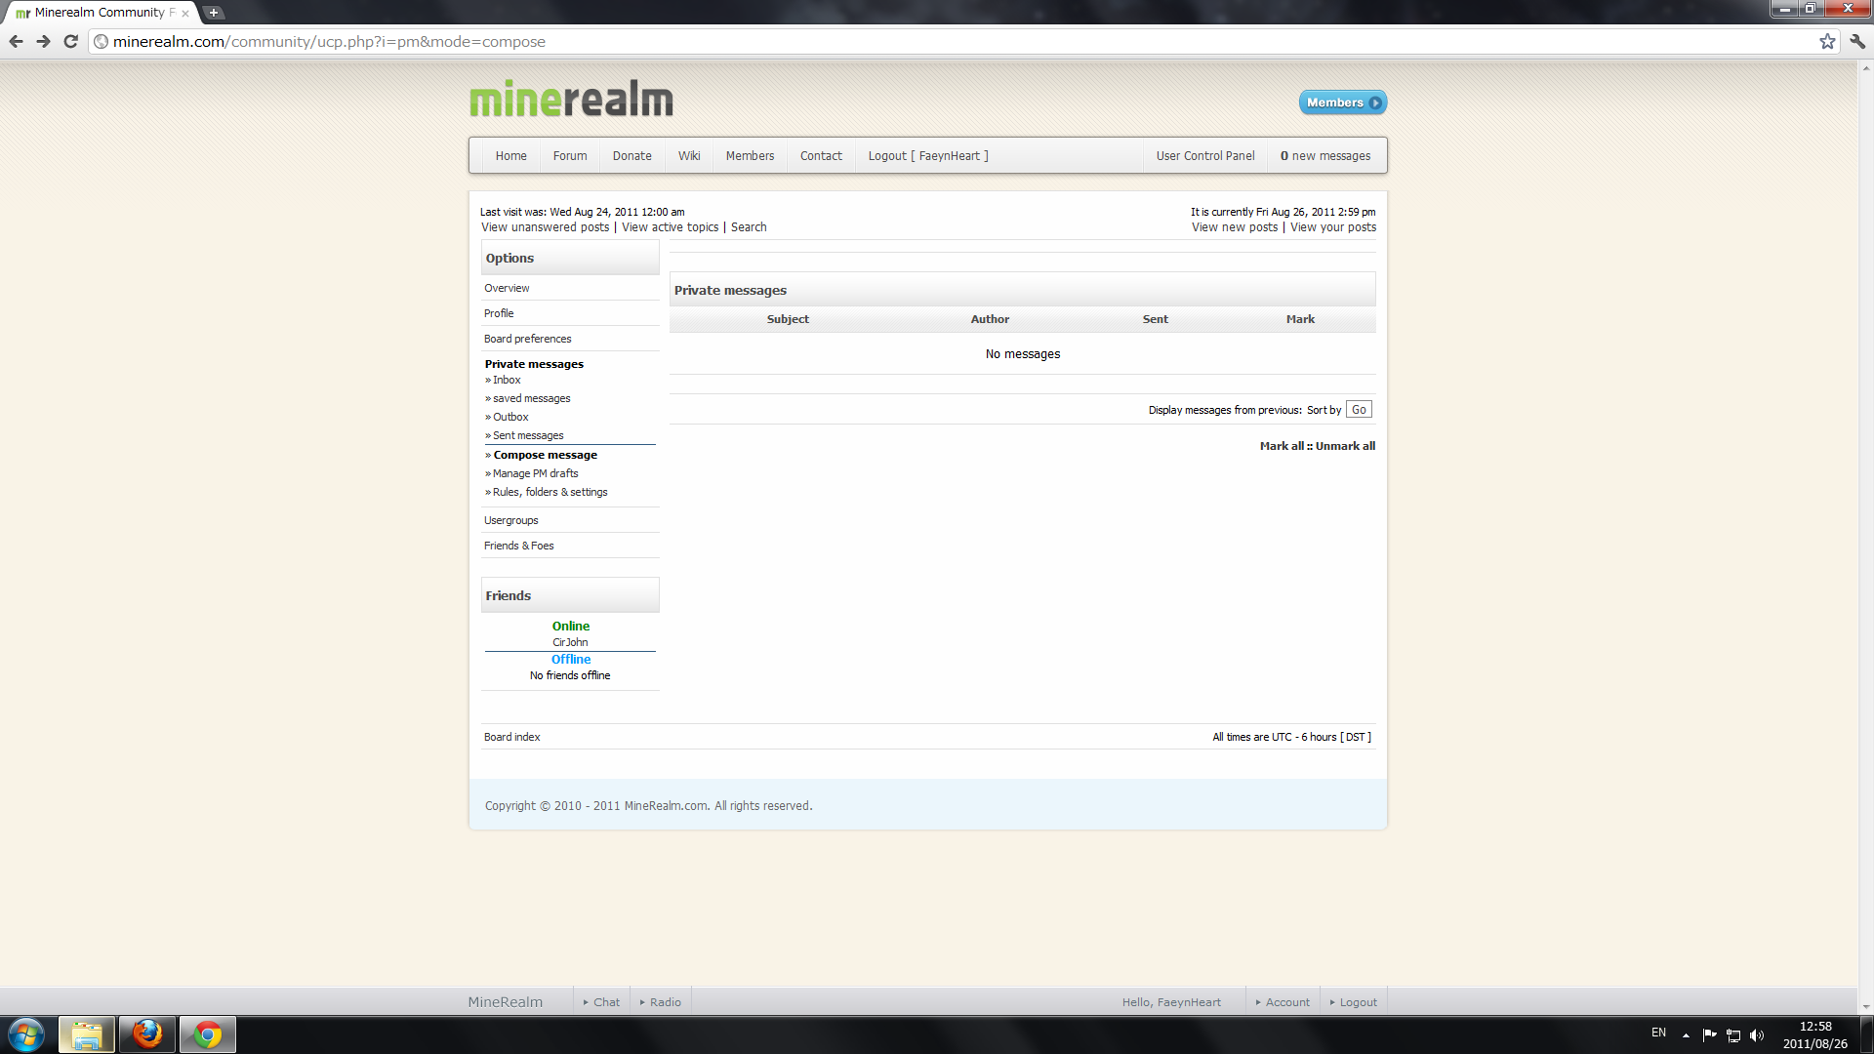Show hidden system tray icons arrow
The width and height of the screenshot is (1874, 1054).
1686,1035
